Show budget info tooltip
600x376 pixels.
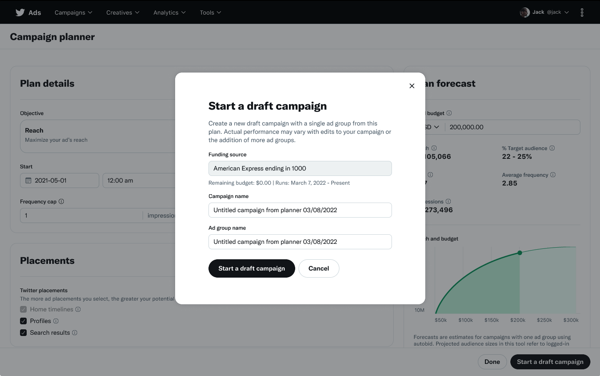click(x=449, y=113)
